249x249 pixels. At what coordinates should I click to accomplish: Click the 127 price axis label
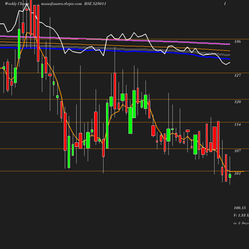coord(238,75)
